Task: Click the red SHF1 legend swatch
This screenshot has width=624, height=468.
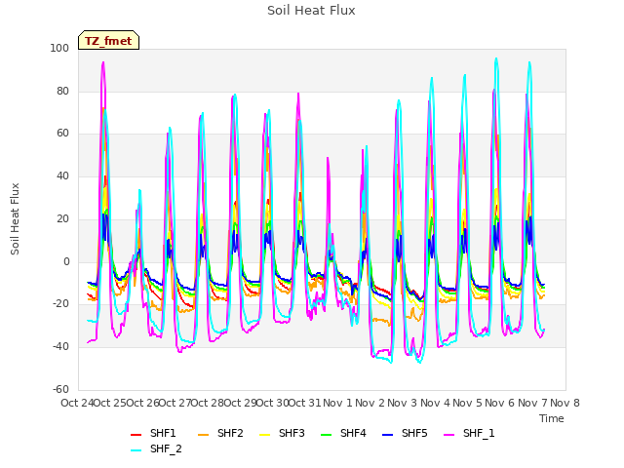Action: point(136,435)
